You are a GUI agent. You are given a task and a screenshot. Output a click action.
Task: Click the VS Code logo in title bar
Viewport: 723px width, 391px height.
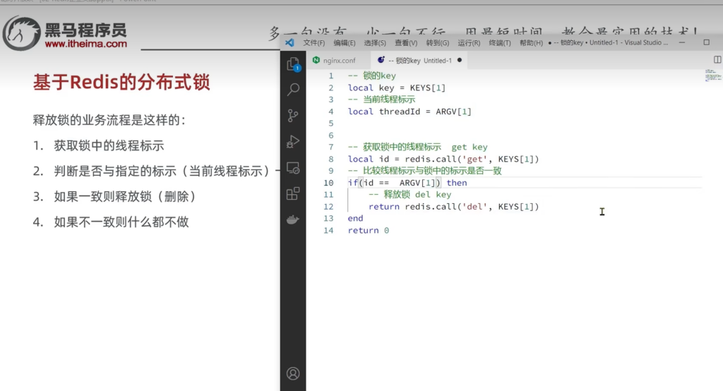(x=289, y=42)
